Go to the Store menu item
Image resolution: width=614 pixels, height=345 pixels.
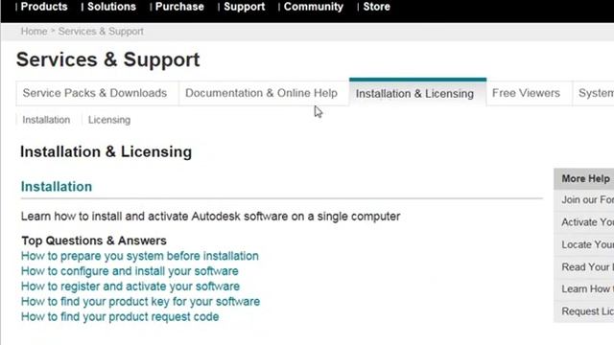(376, 7)
